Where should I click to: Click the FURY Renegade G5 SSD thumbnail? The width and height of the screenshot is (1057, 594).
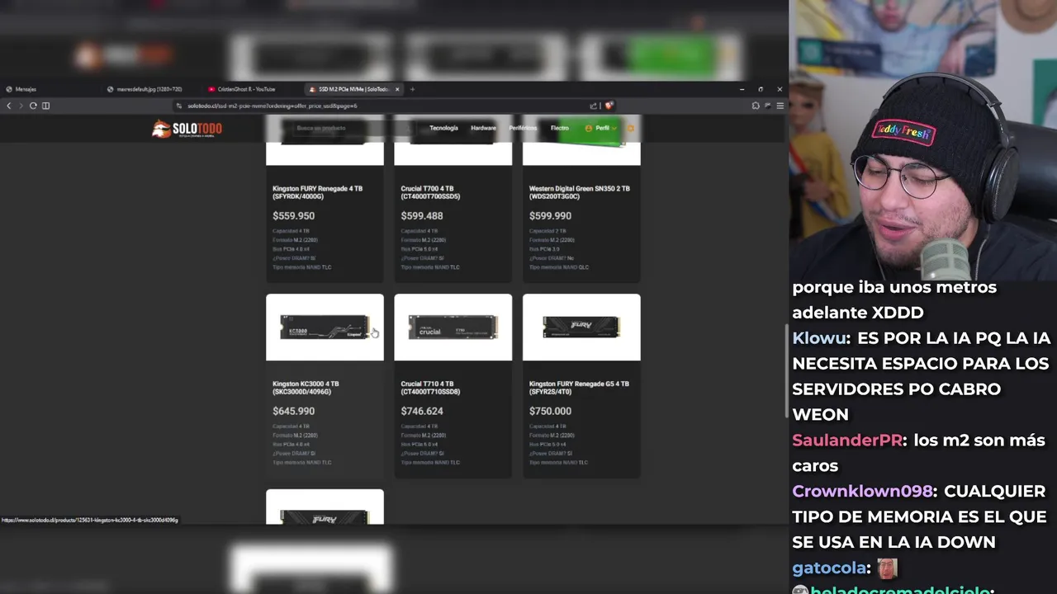[581, 328]
